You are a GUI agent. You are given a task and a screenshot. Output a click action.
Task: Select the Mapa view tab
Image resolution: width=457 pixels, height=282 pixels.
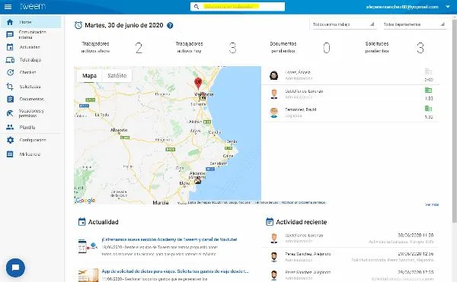point(89,75)
